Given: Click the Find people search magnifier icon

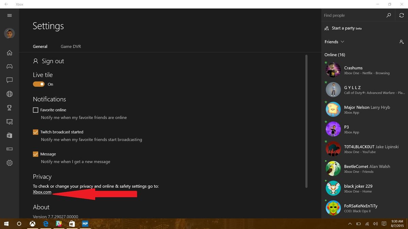Looking at the screenshot, I should [388, 15].
